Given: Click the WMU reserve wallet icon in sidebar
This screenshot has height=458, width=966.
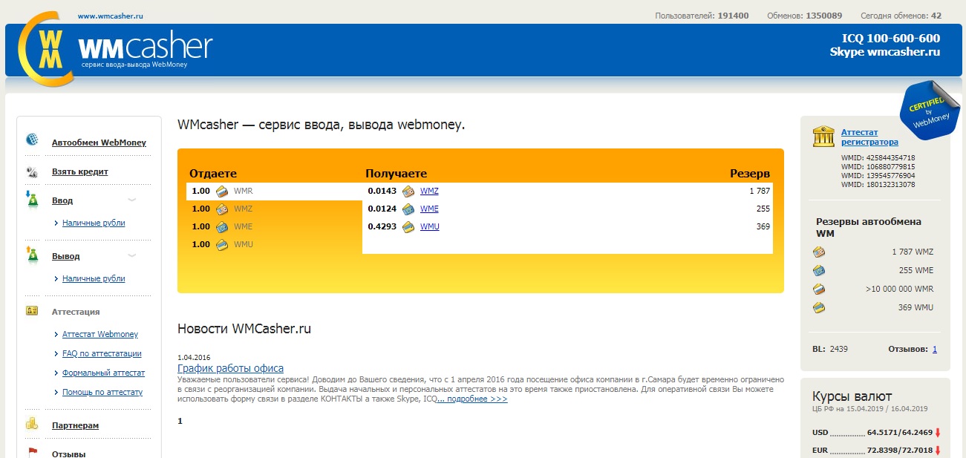Looking at the screenshot, I should coord(819,307).
